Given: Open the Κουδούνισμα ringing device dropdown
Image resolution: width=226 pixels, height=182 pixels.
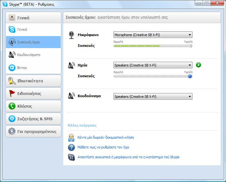Looking at the screenshot, I should coord(153,97).
